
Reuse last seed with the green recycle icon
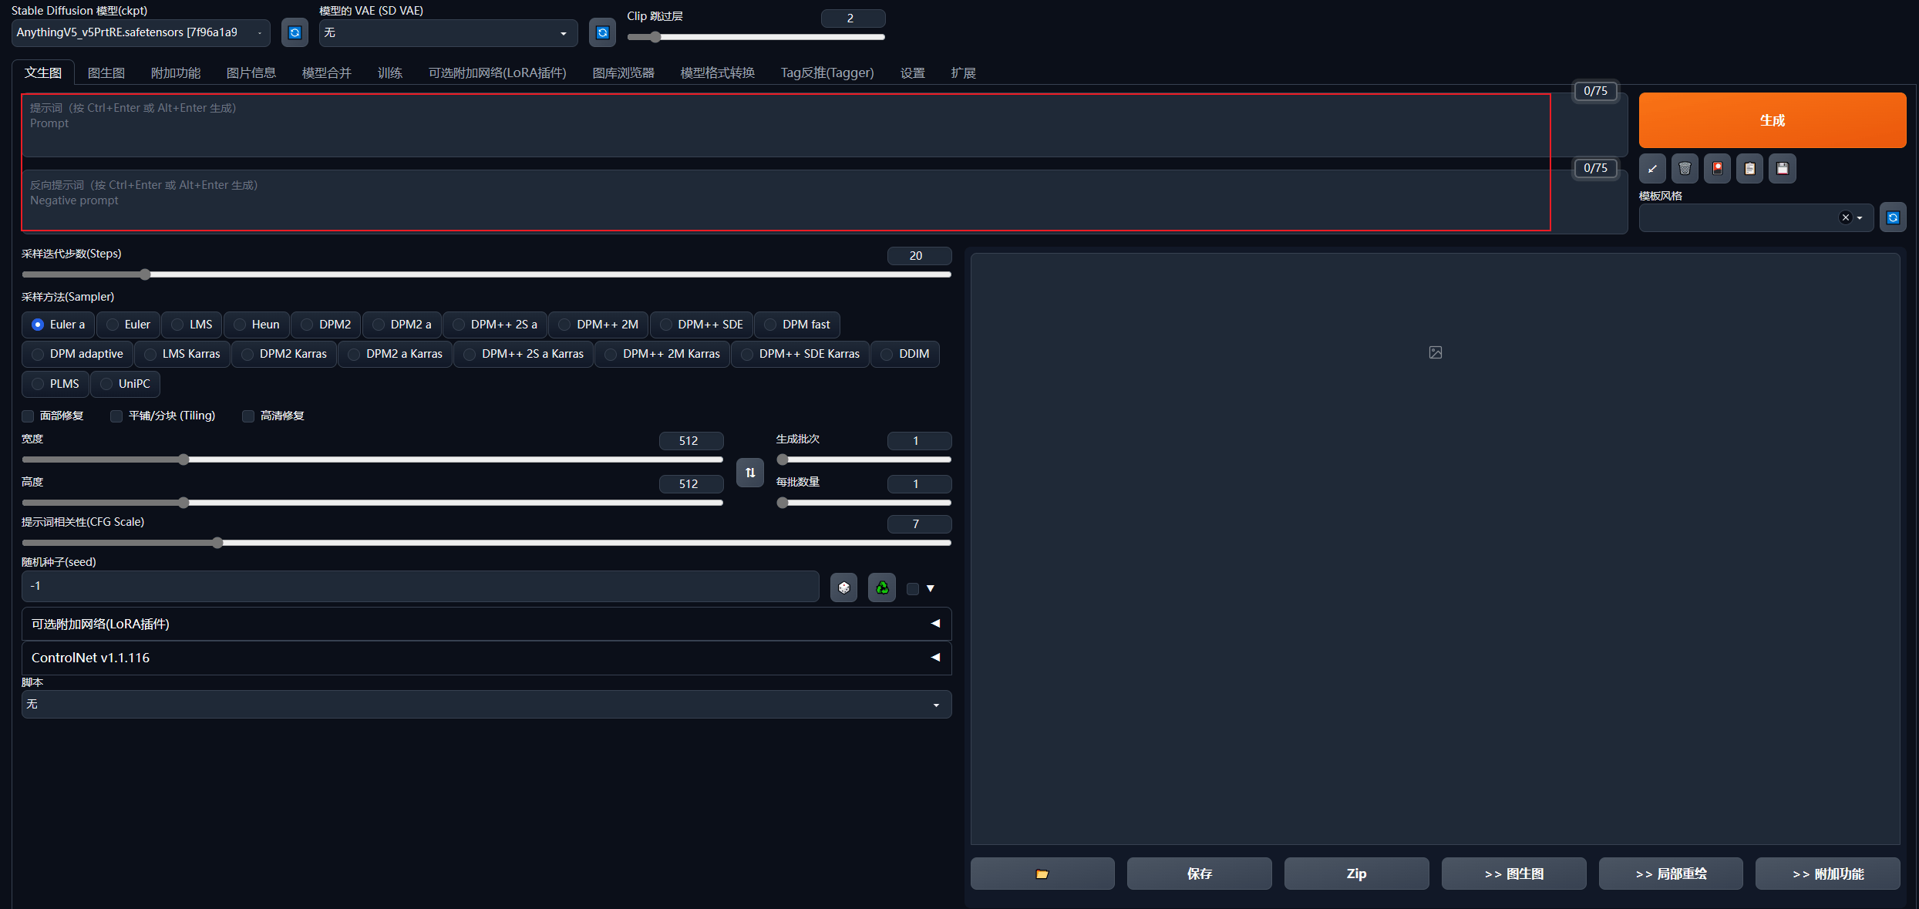tap(882, 587)
